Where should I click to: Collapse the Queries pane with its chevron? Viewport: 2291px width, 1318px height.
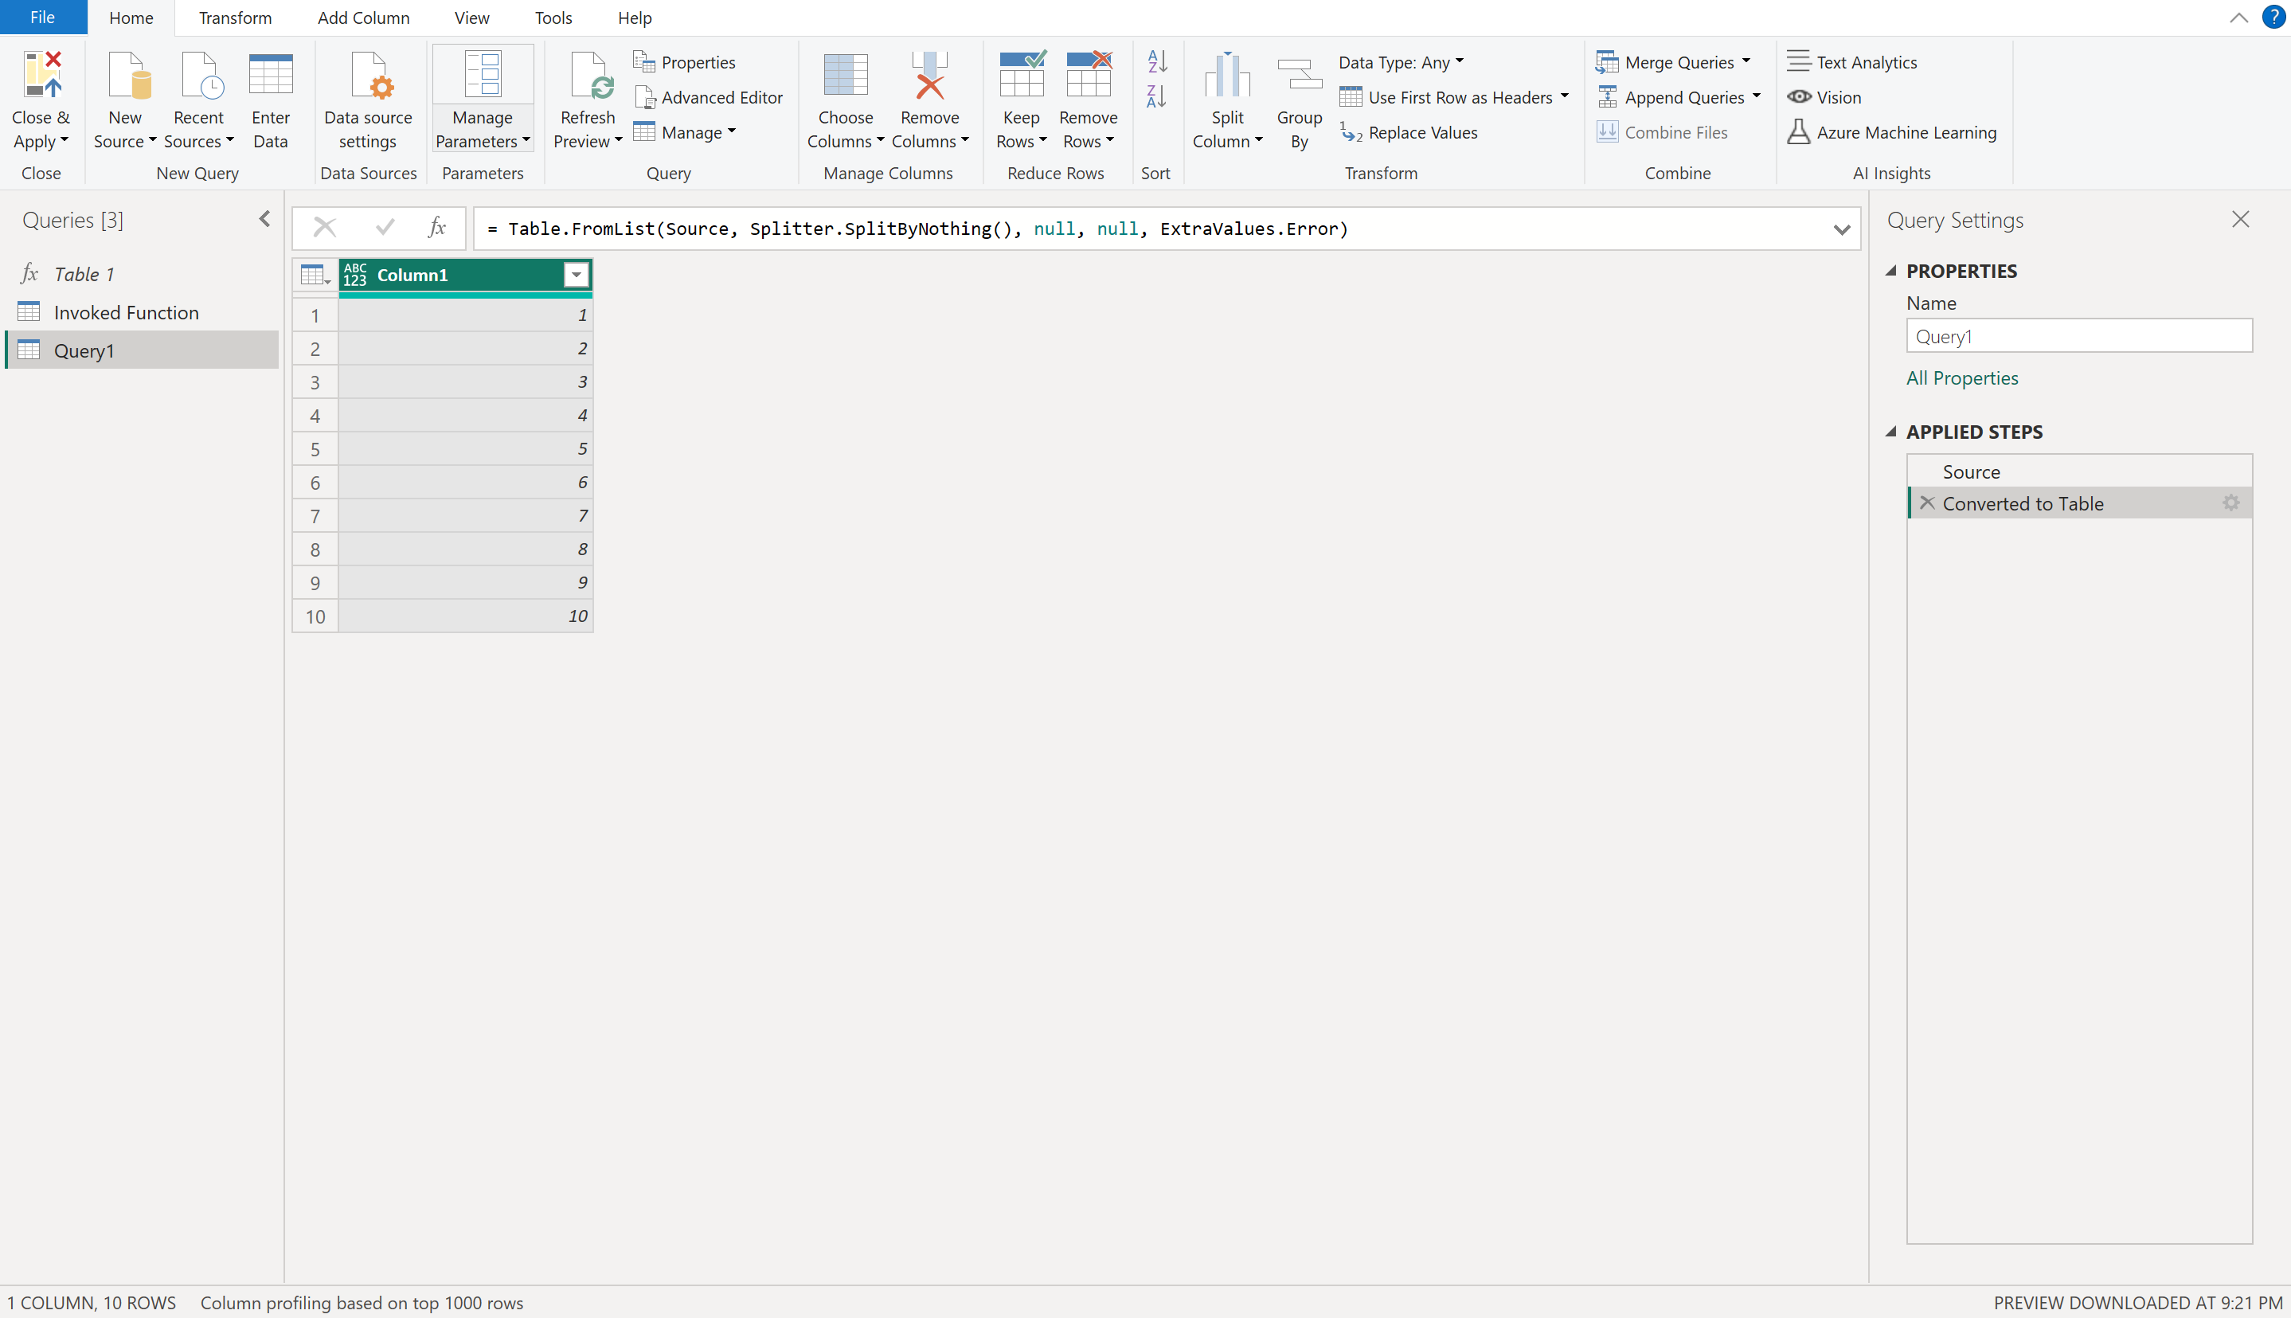[264, 219]
